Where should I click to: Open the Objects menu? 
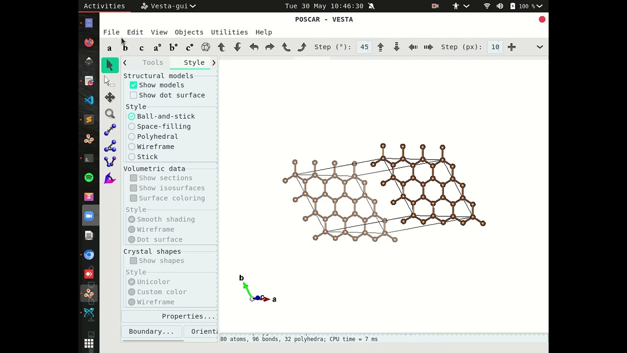pyautogui.click(x=189, y=32)
